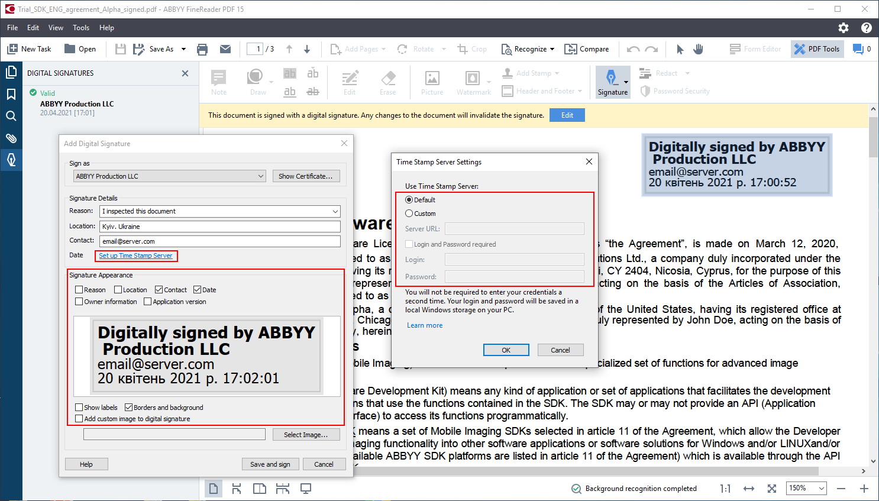Click the Select Image button
This screenshot has width=879, height=501.
click(x=306, y=435)
